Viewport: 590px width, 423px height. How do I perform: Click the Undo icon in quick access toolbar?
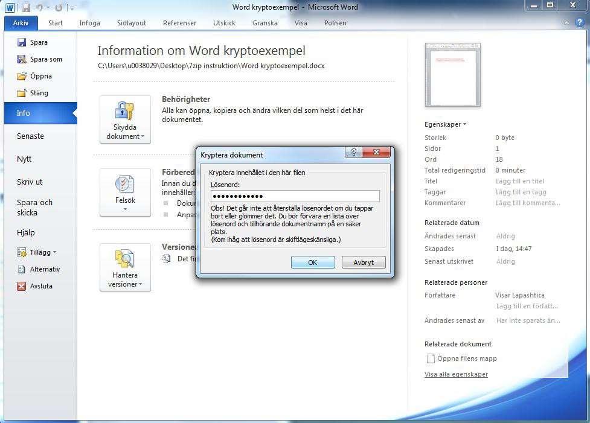point(39,7)
